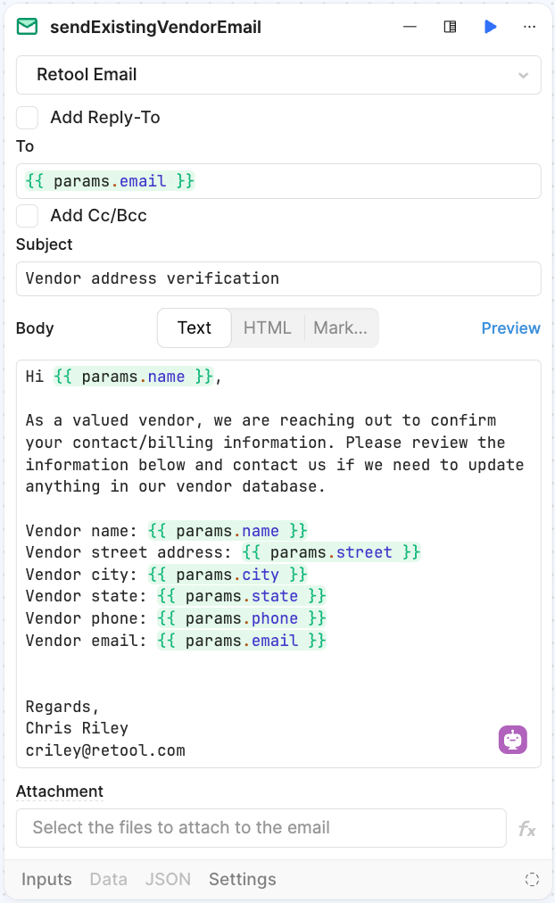Click the Attachment file selection field
This screenshot has width=555, height=903.
[261, 828]
